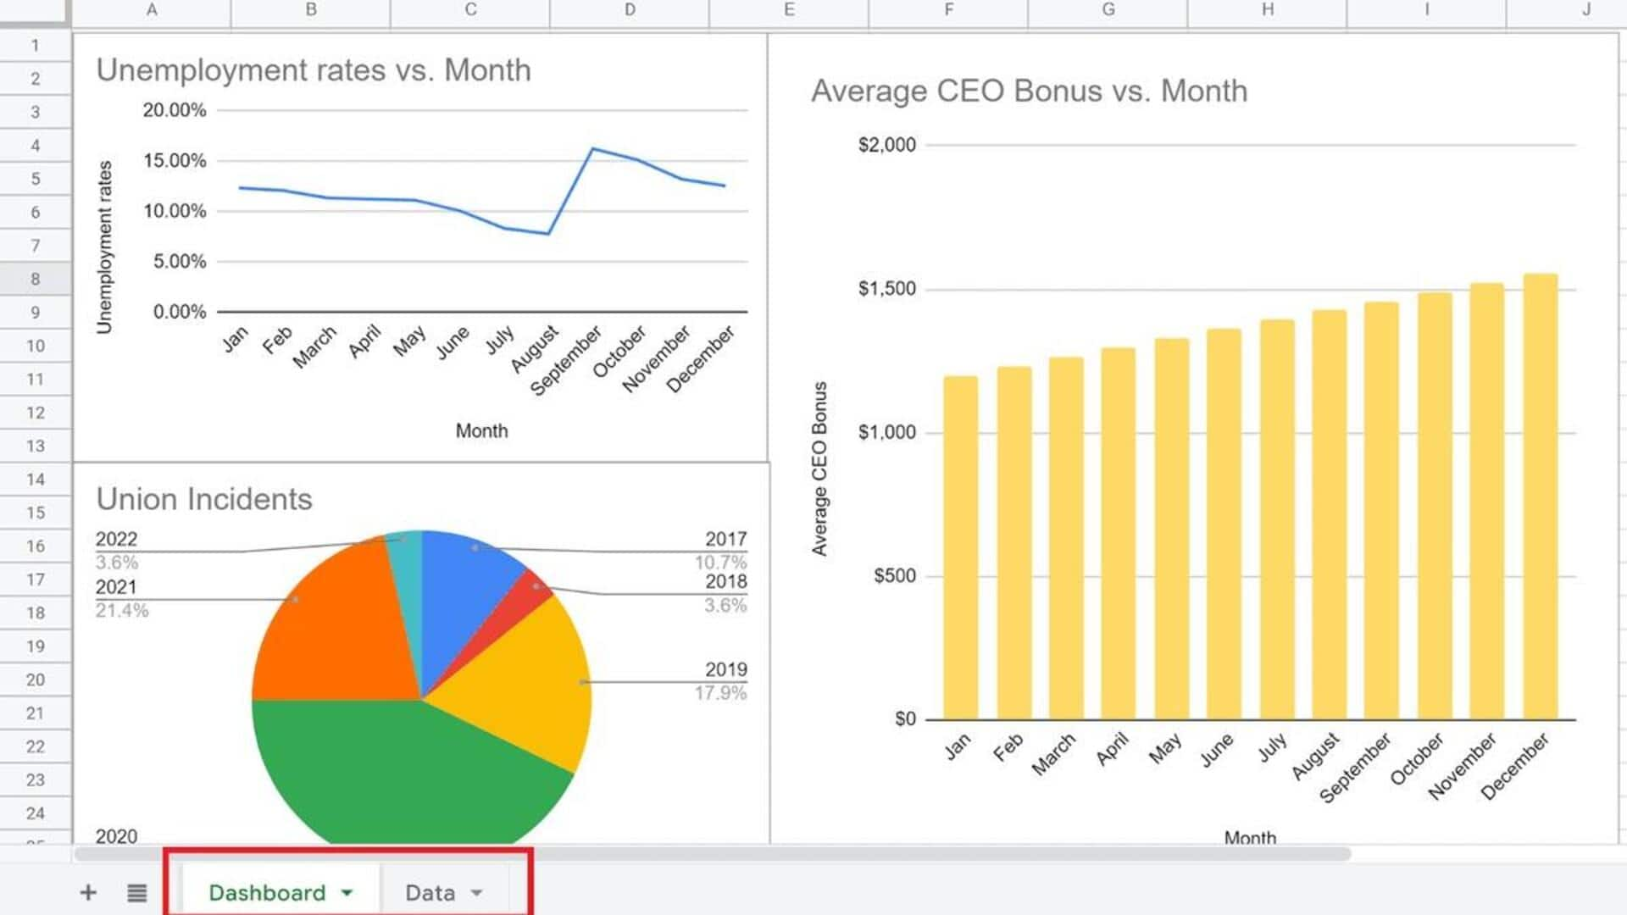Select row 11 header

point(35,380)
